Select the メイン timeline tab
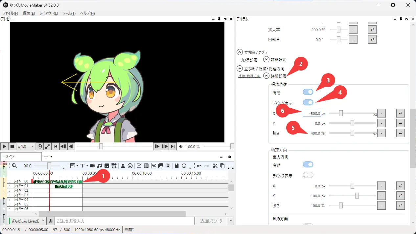The height and width of the screenshot is (234, 416). 21,157
